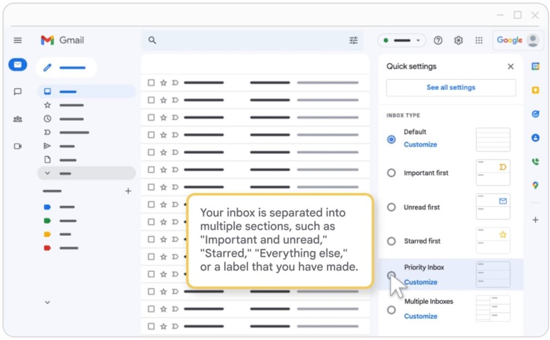Viewport: 550px width, 340px height.
Task: Open Maps in the side panel
Action: pos(535,185)
